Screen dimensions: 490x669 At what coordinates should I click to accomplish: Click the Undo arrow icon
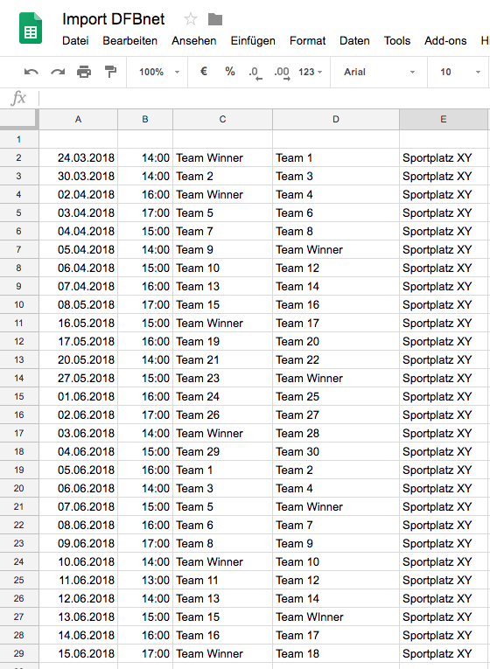click(31, 72)
